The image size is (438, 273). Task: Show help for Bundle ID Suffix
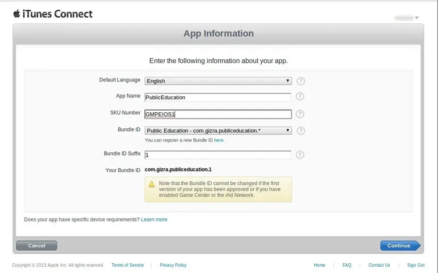coord(300,155)
